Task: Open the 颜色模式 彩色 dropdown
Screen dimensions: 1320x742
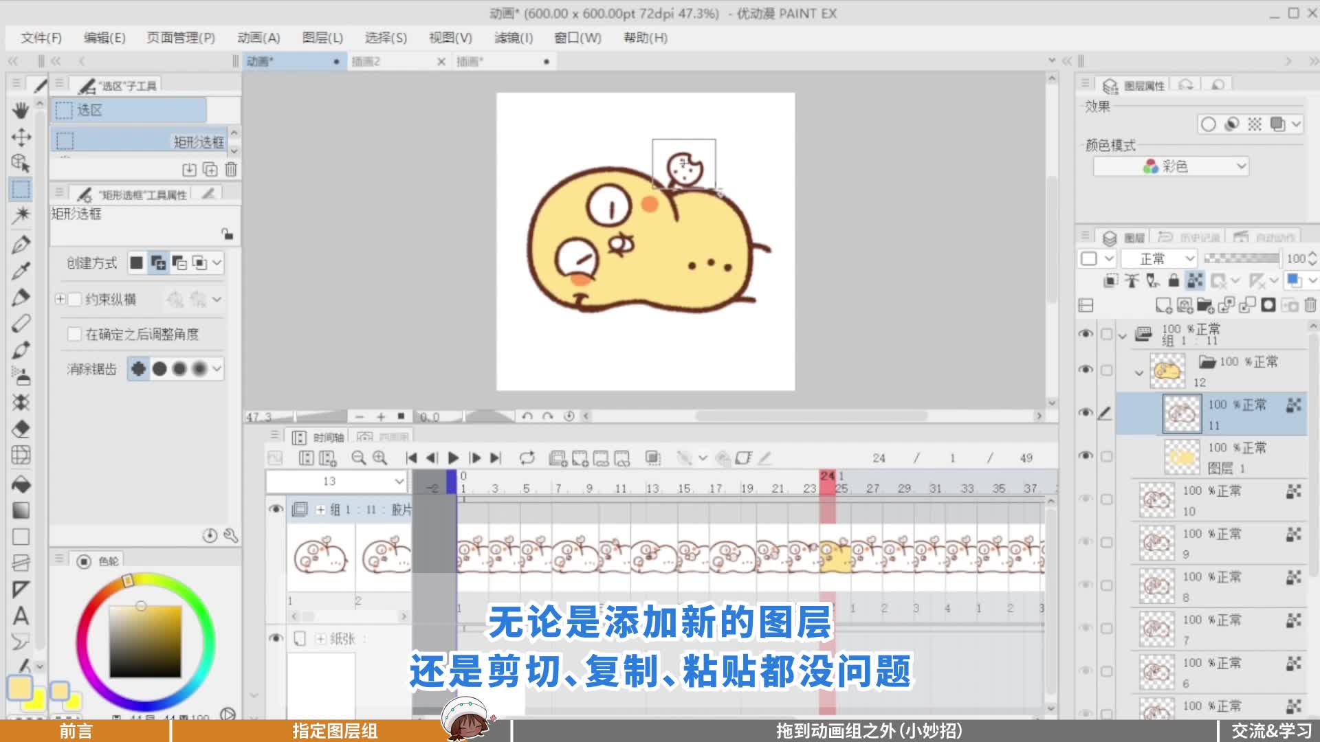Action: (1171, 166)
